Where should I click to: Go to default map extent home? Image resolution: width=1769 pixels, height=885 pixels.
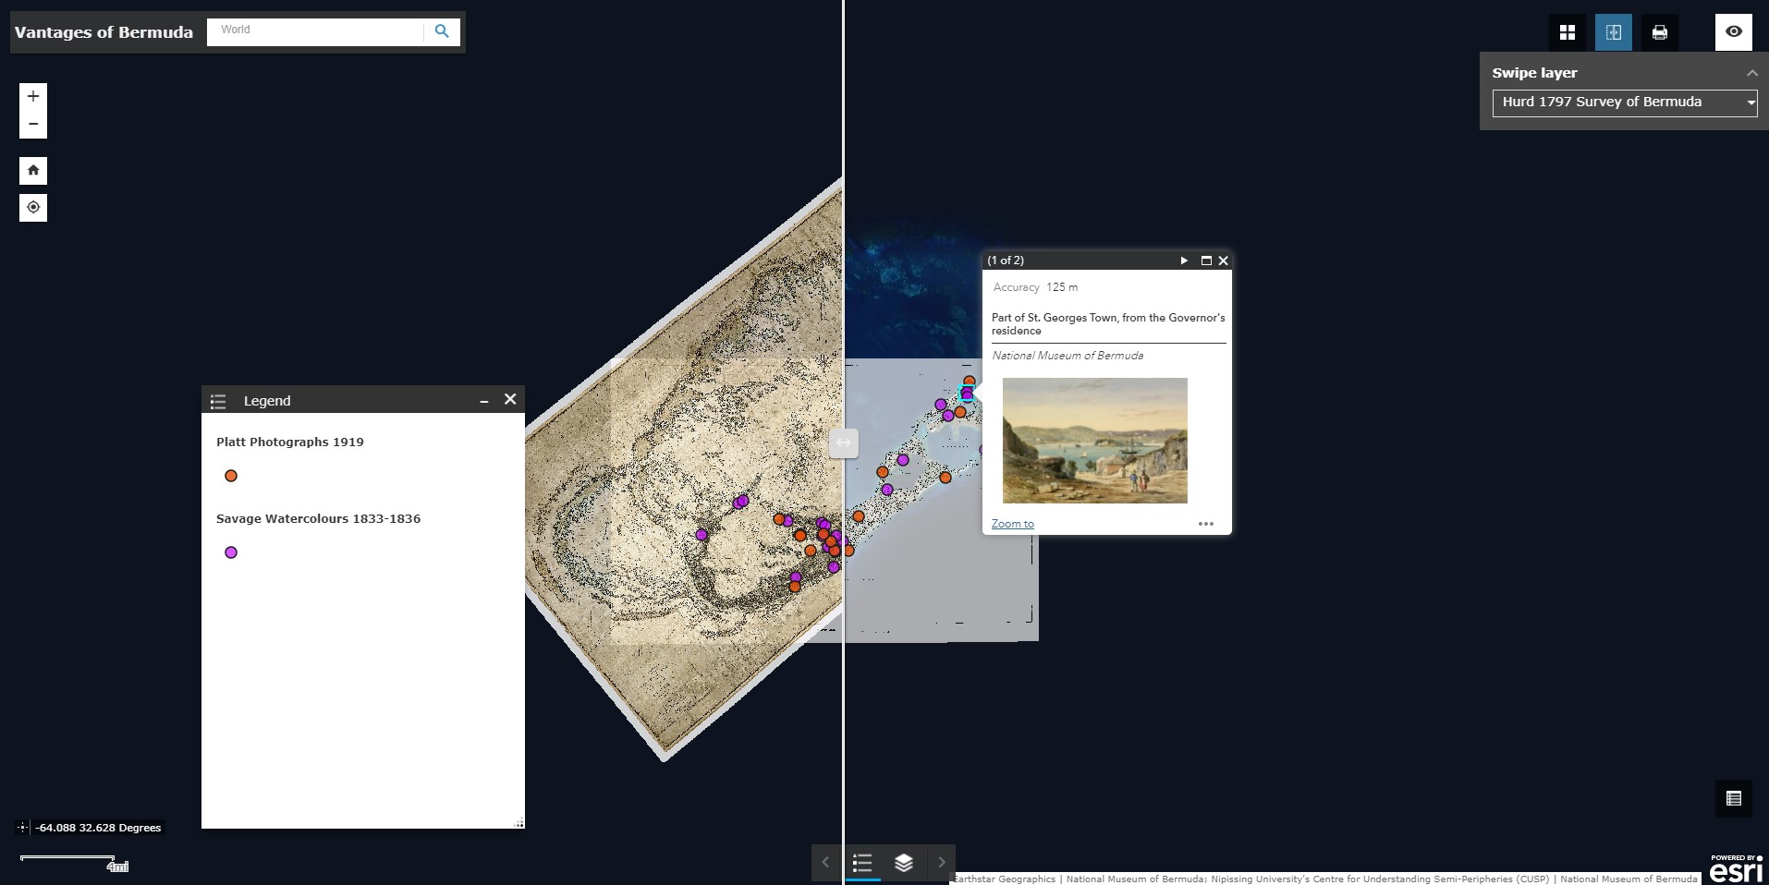click(x=33, y=170)
